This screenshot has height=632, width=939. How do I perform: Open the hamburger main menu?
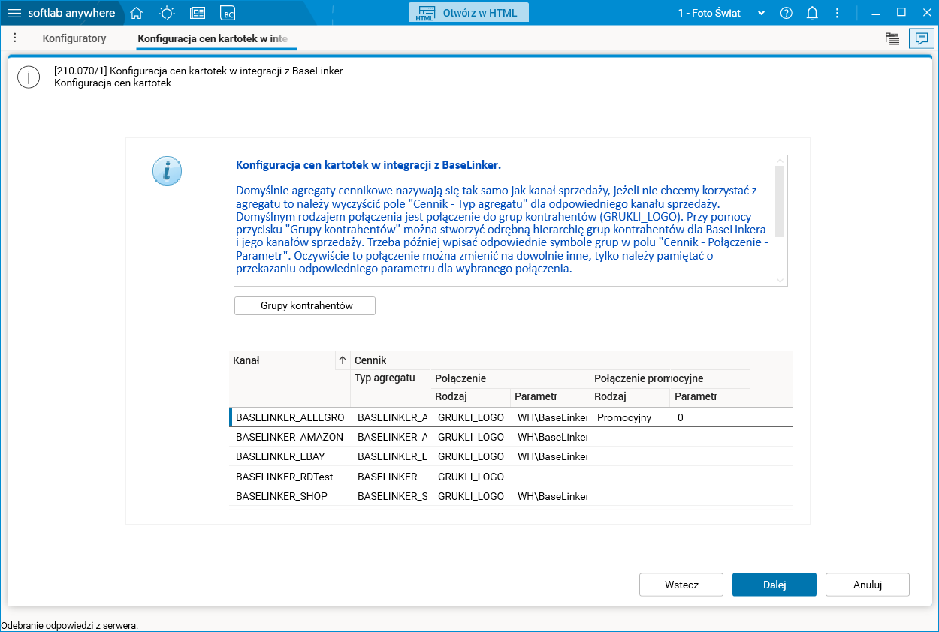coord(14,13)
